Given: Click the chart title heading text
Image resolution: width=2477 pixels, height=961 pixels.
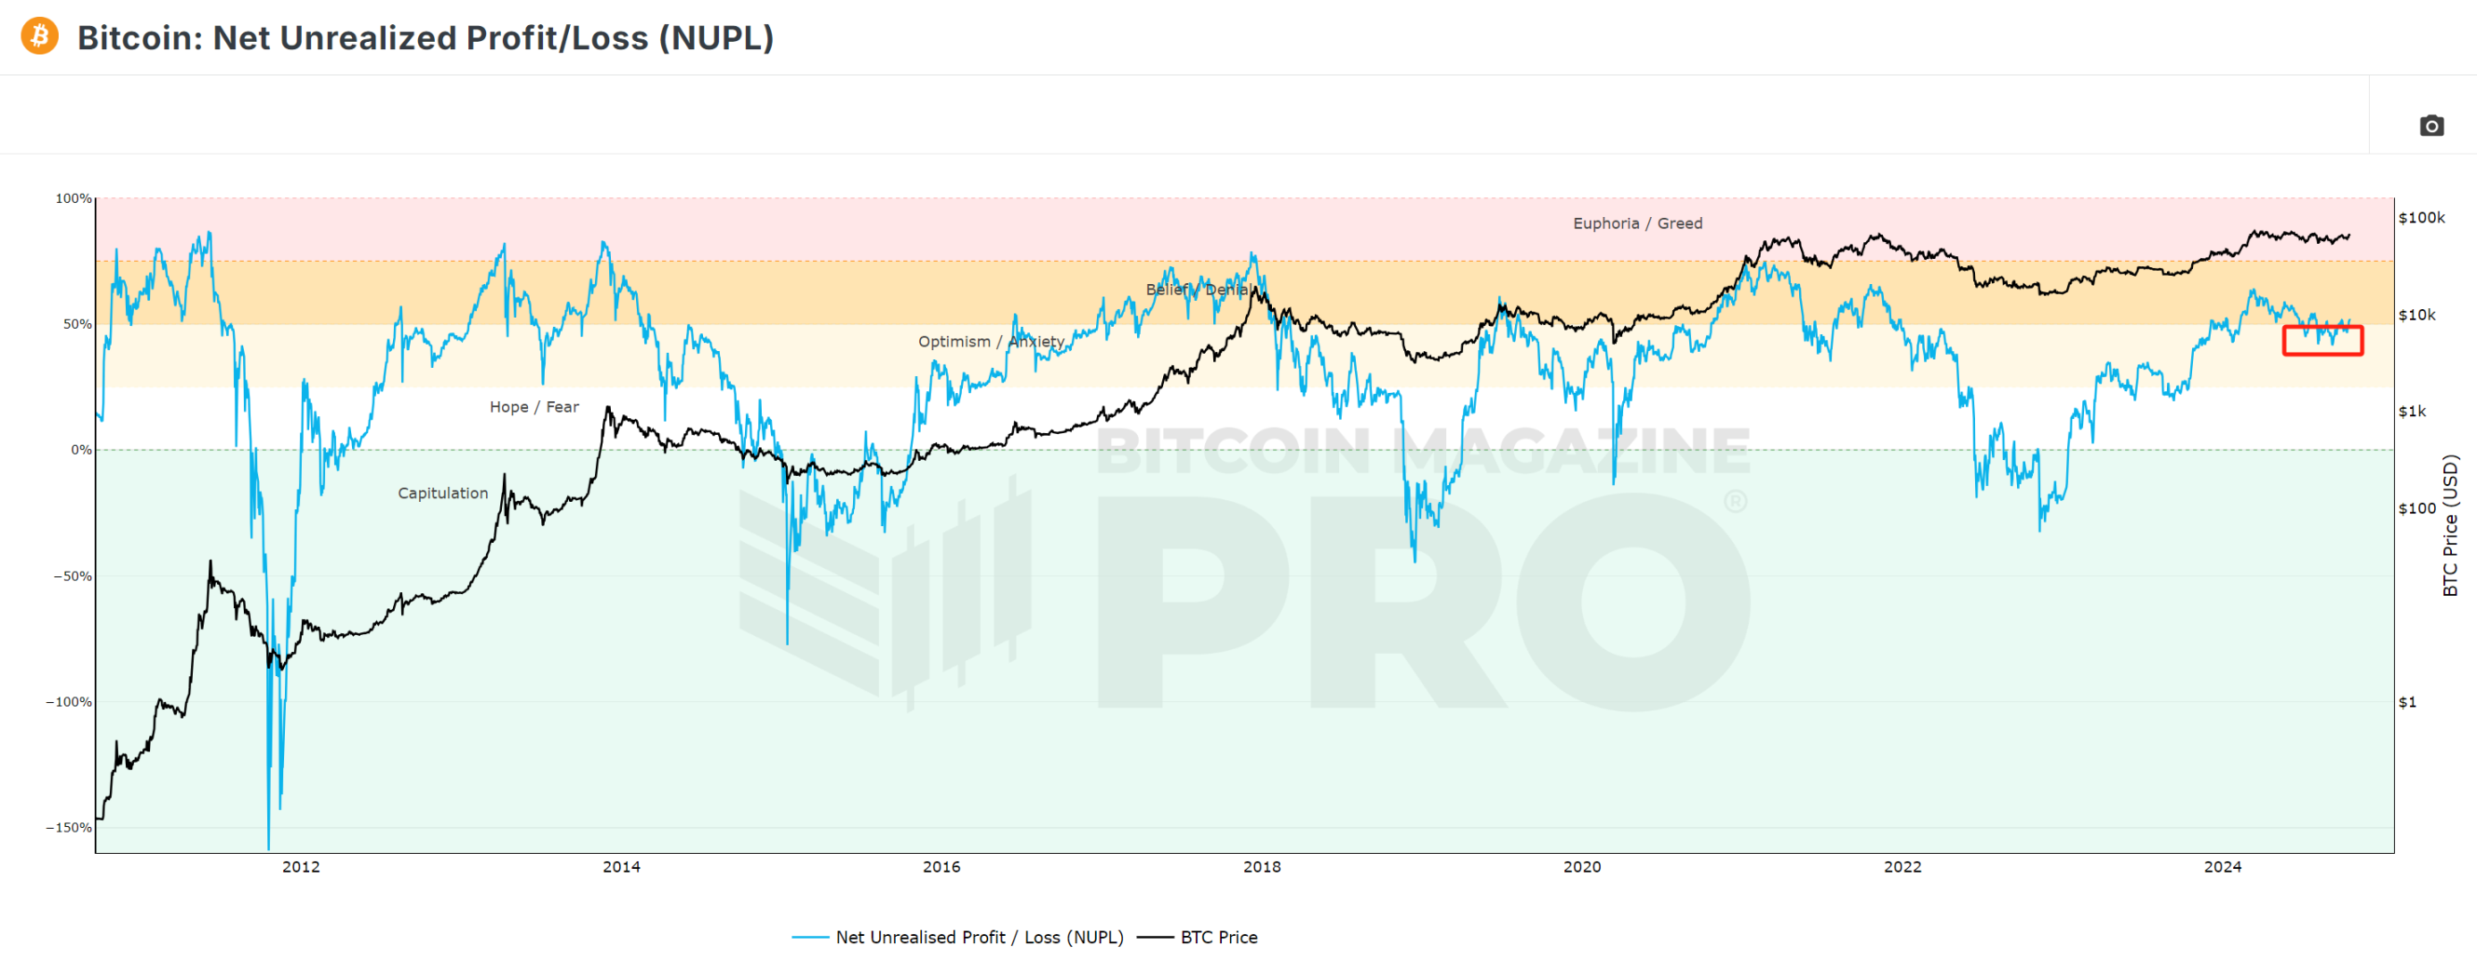Looking at the screenshot, I should coord(425,37).
